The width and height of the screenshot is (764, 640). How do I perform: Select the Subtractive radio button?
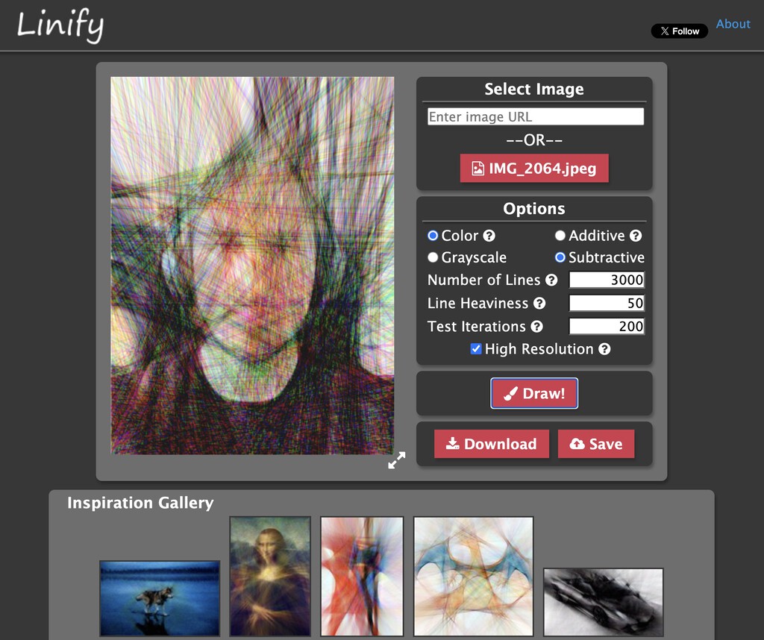pyautogui.click(x=560, y=257)
